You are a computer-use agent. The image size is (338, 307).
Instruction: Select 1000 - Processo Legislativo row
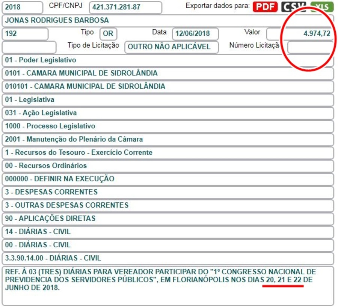(x=167, y=126)
